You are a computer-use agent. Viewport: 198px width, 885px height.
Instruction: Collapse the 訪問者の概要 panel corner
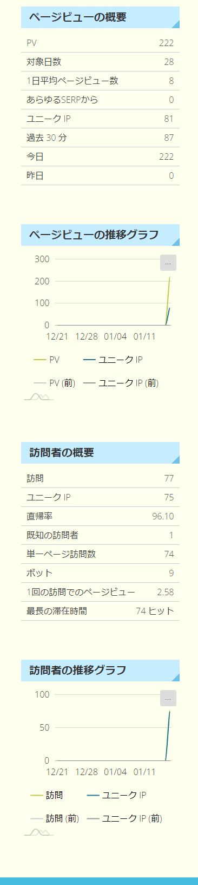(x=175, y=459)
